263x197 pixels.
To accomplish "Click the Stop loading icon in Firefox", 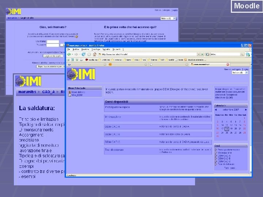I will point(89,54).
